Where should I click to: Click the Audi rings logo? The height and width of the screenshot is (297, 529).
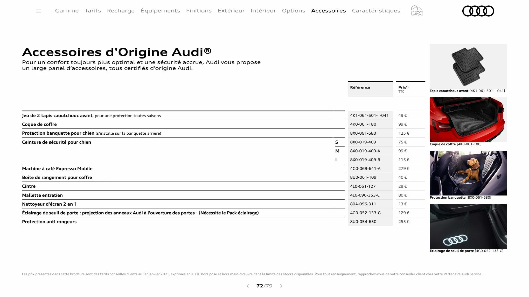[478, 11]
